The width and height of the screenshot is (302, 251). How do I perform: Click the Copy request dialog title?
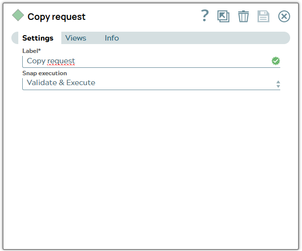[x=56, y=17]
